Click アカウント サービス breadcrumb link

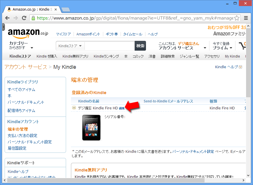tap(26, 67)
